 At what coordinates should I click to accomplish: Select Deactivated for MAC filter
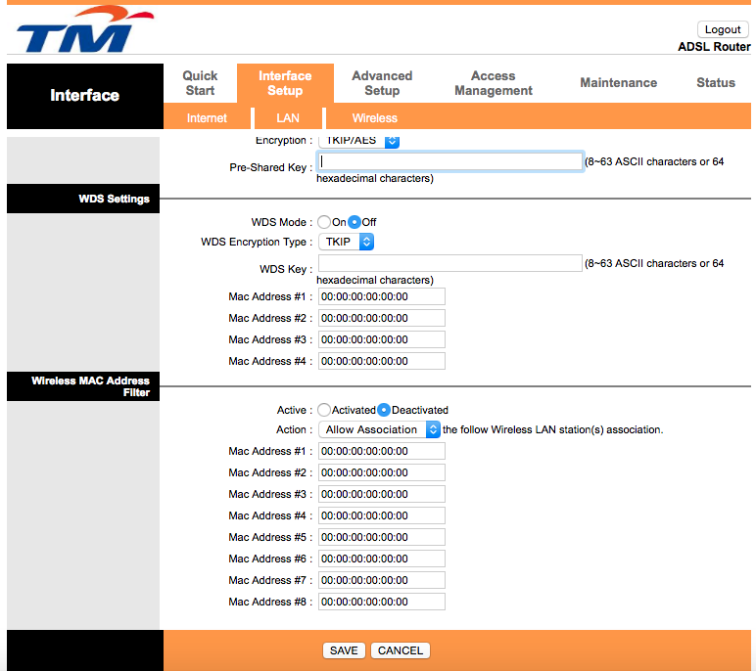pyautogui.click(x=384, y=410)
